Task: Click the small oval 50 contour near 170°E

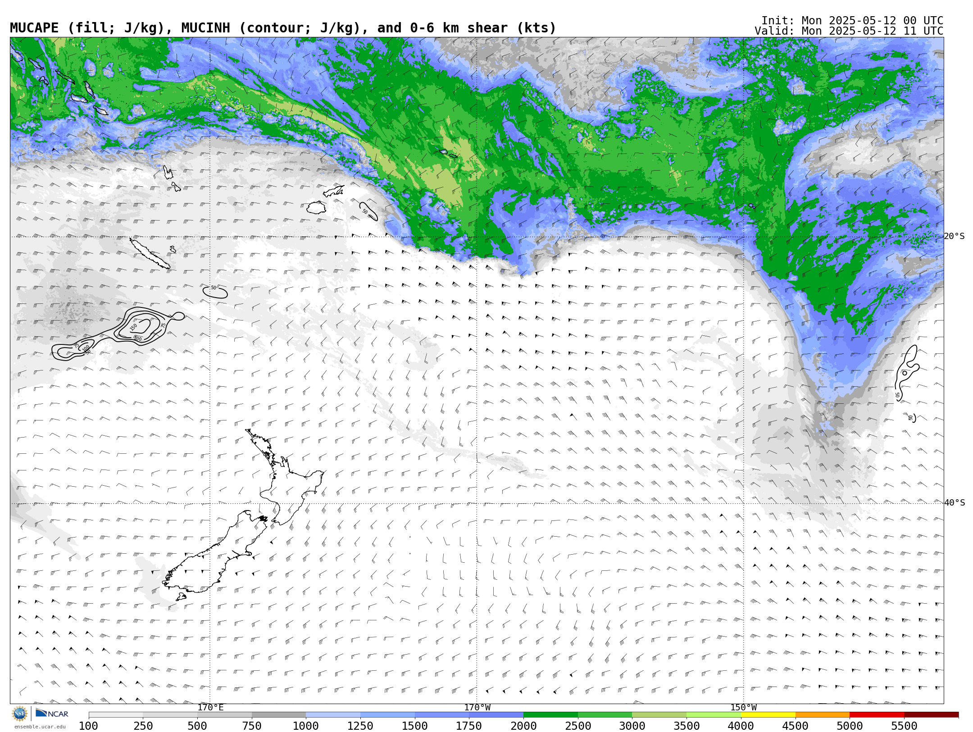Action: coord(215,292)
